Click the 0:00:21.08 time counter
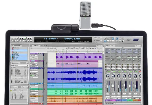 72,39
